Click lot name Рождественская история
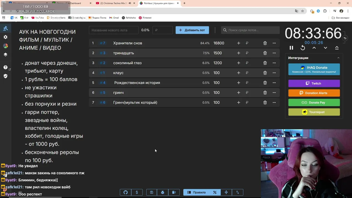352x198 pixels. (x=137, y=83)
